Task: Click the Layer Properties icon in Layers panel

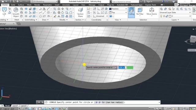Action: tap(161, 9)
